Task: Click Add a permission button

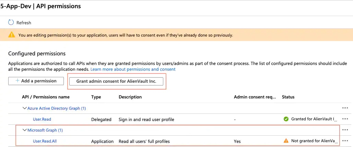Action: pyautogui.click(x=36, y=81)
